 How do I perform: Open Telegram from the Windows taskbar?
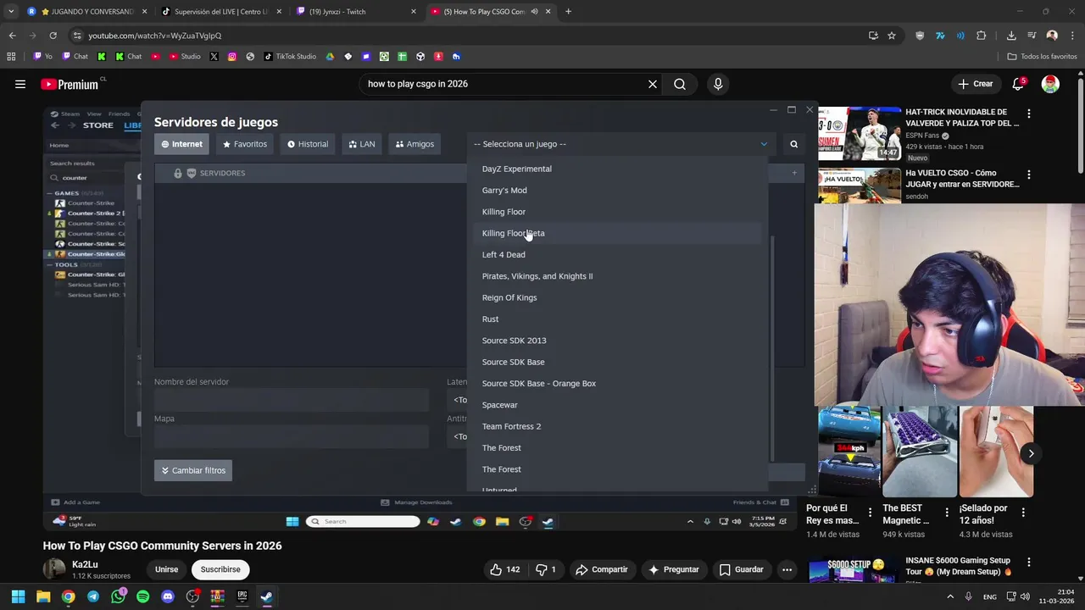(x=93, y=596)
